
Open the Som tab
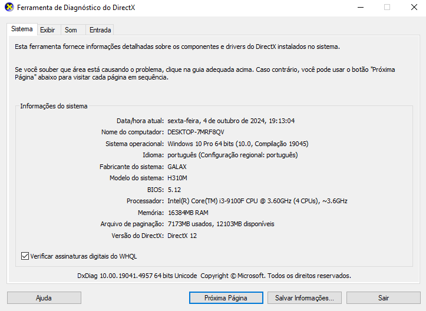click(x=71, y=30)
